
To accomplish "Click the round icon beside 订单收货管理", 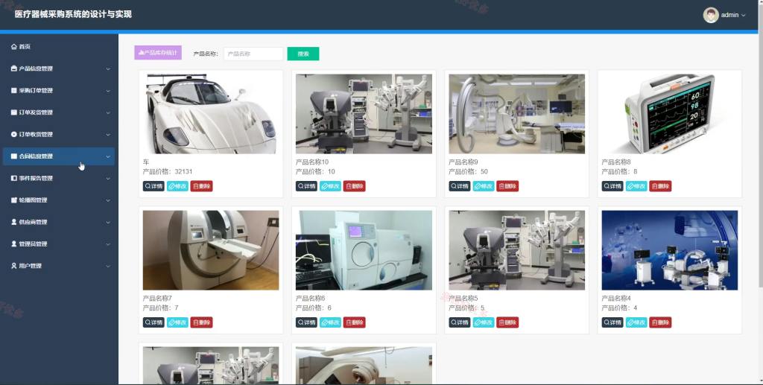I will click(x=13, y=134).
